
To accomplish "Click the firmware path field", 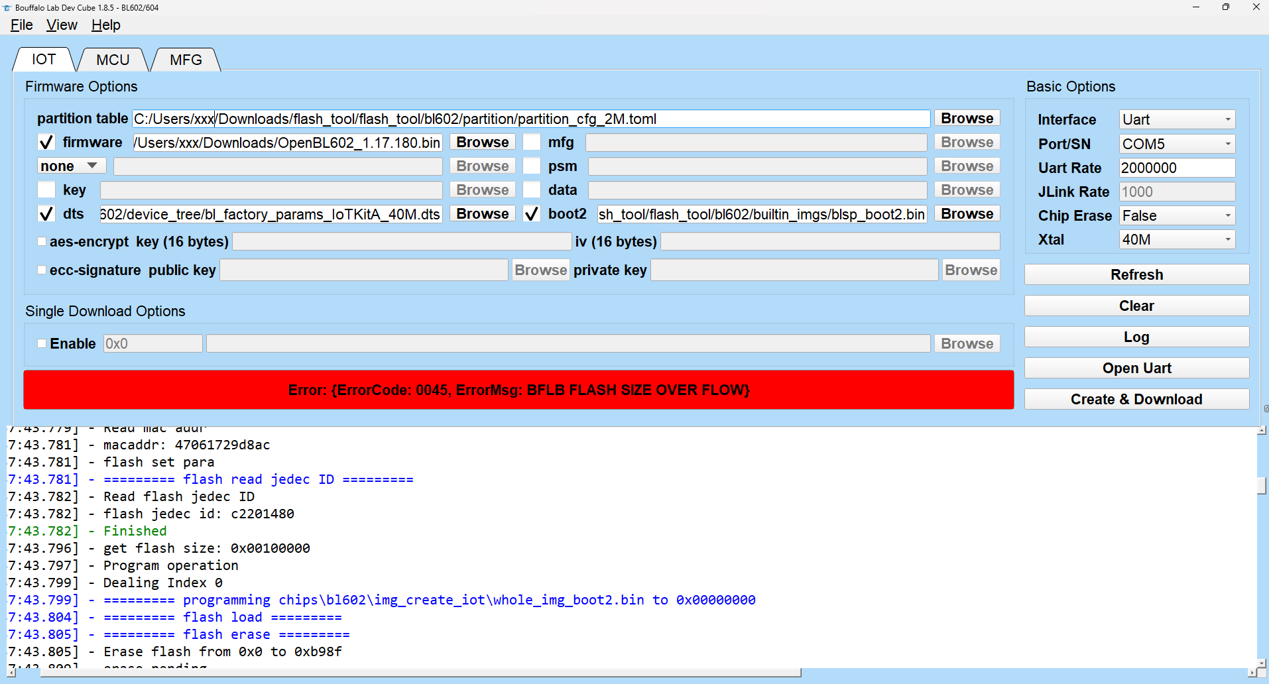I will click(x=288, y=142).
